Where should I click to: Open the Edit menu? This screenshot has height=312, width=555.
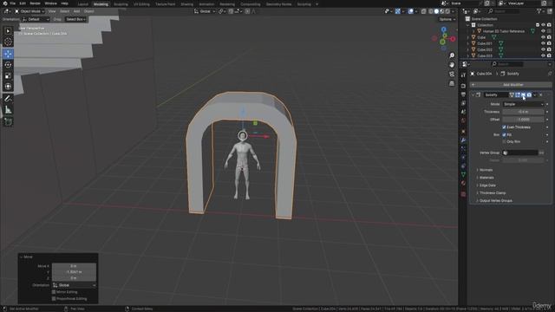point(23,3)
